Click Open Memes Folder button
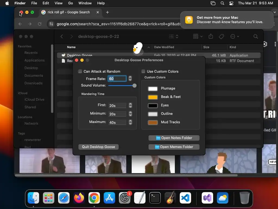 tap(174, 147)
